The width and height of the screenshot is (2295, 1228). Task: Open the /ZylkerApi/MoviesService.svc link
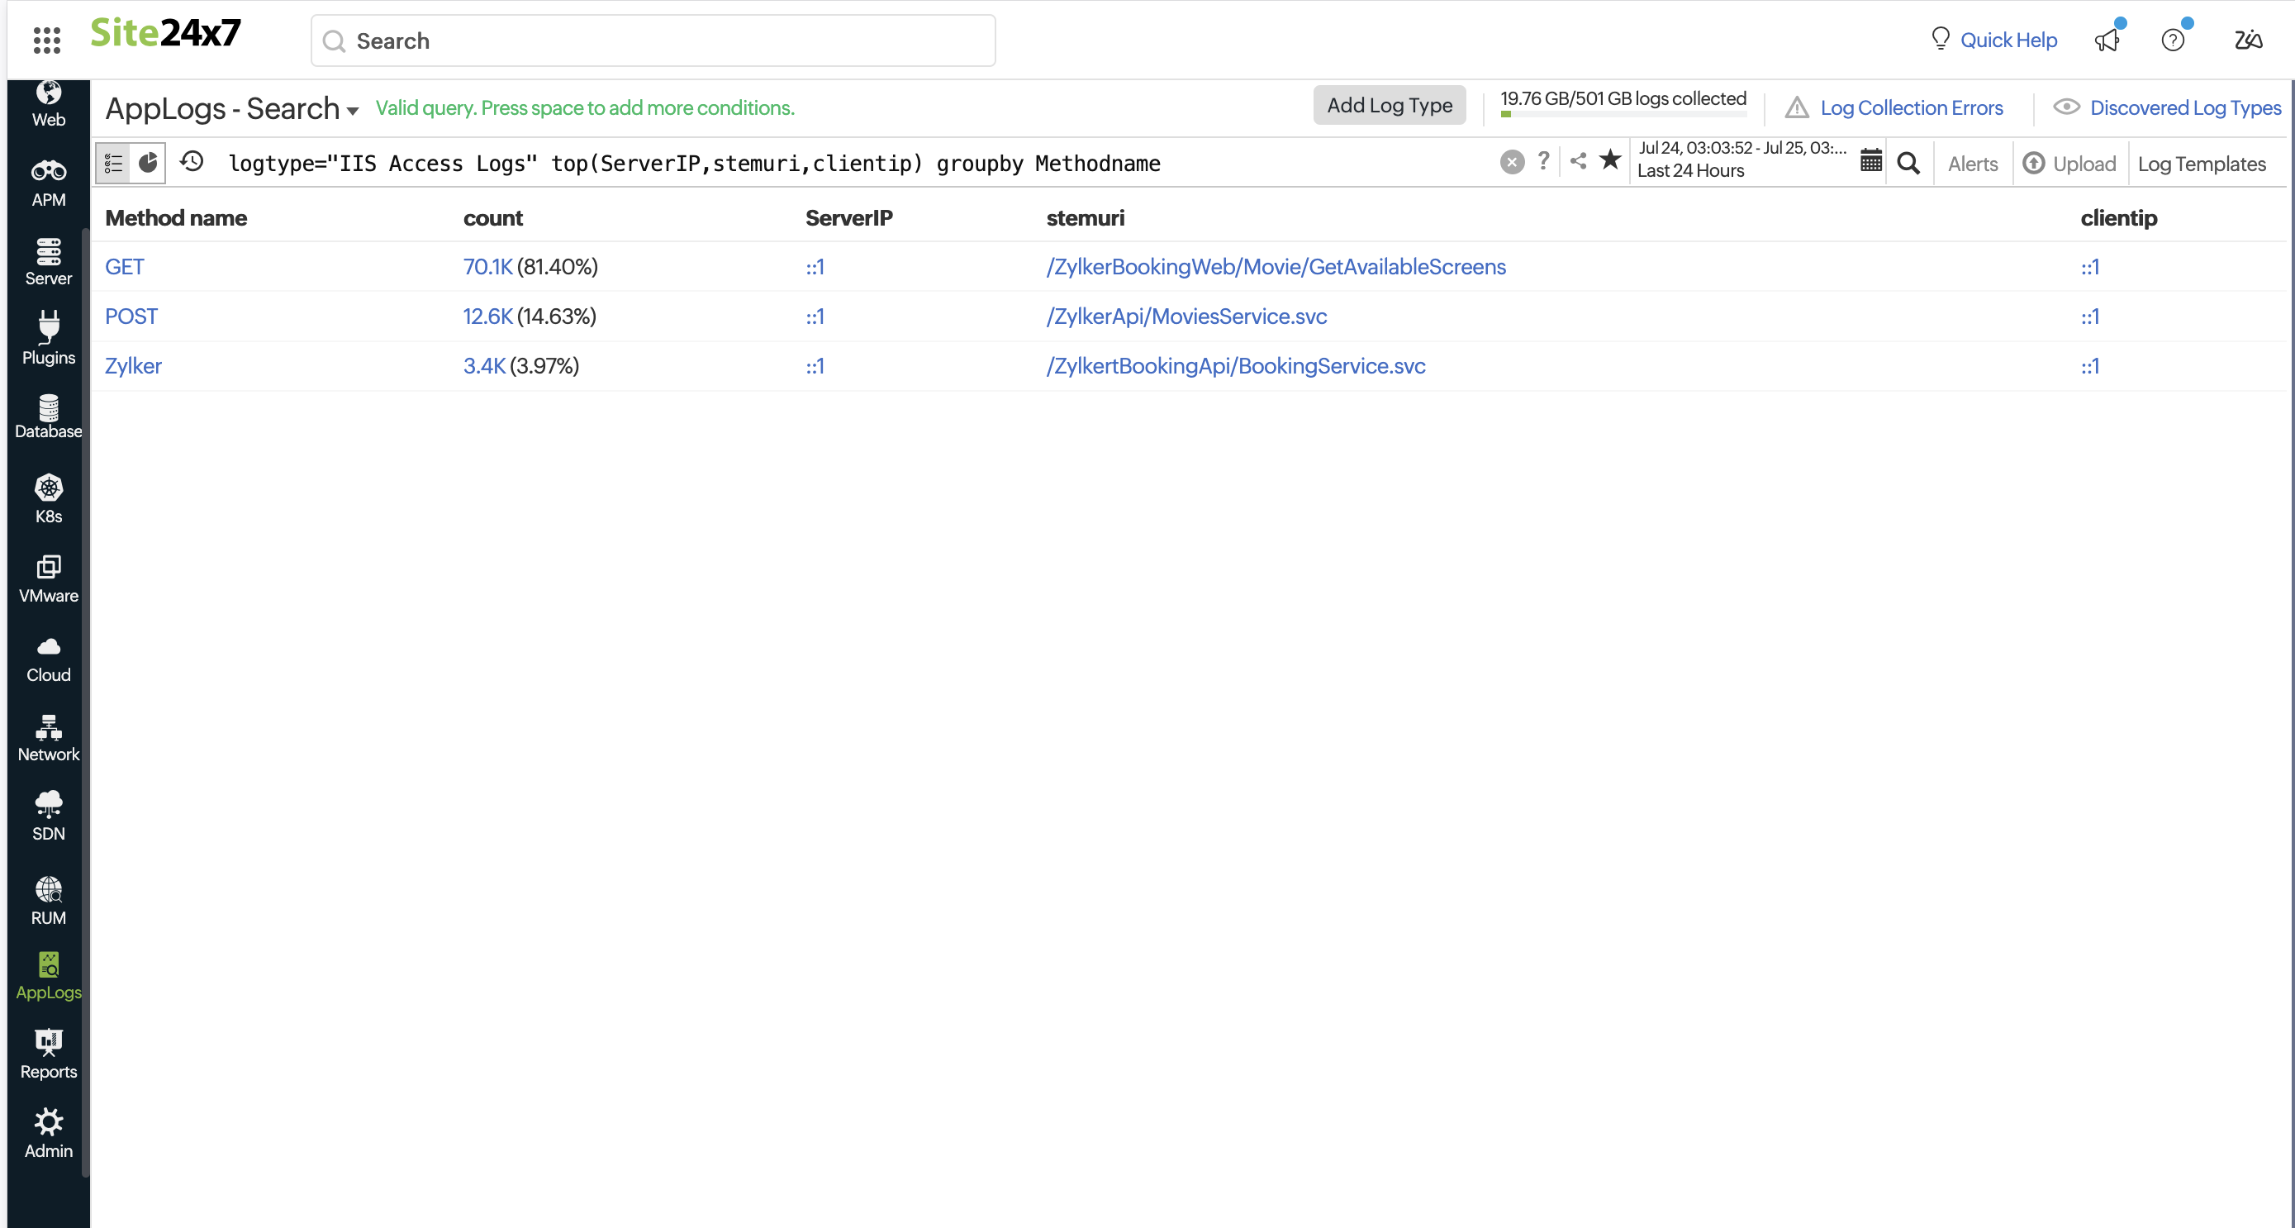tap(1185, 317)
